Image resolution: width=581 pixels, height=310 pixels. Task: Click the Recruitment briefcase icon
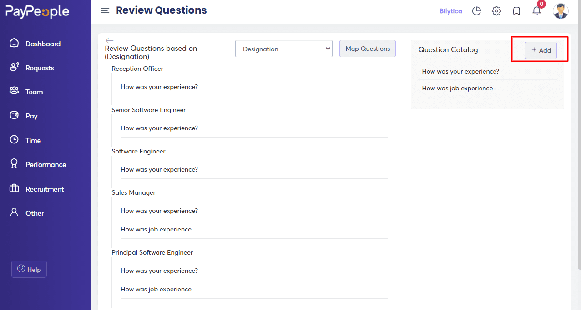tap(14, 188)
